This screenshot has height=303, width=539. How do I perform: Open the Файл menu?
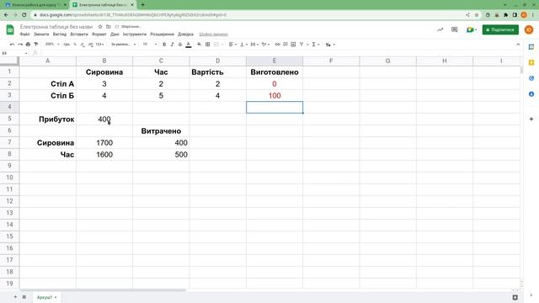24,35
